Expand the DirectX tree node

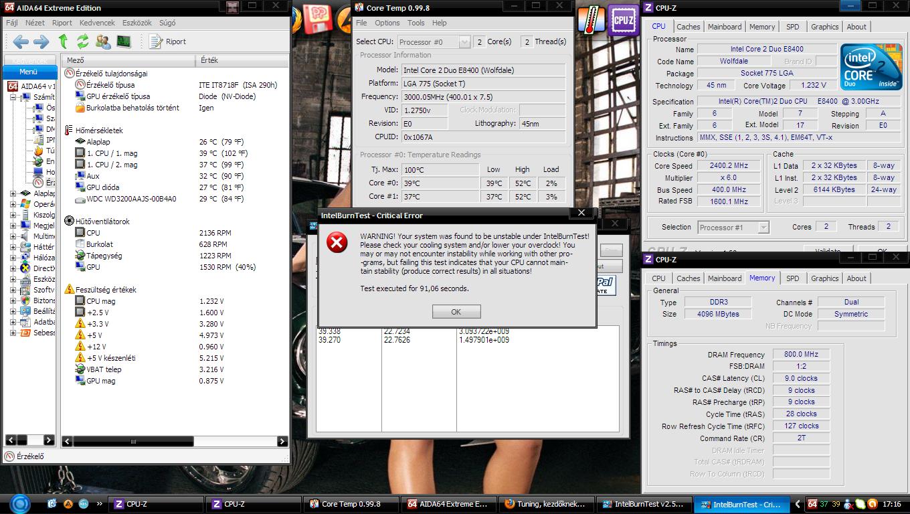click(x=13, y=268)
